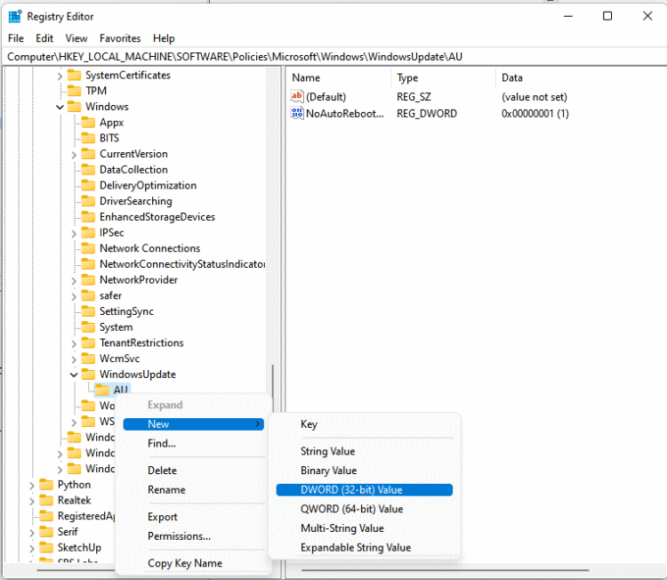Expand the CurrentVersion key

(x=74, y=155)
